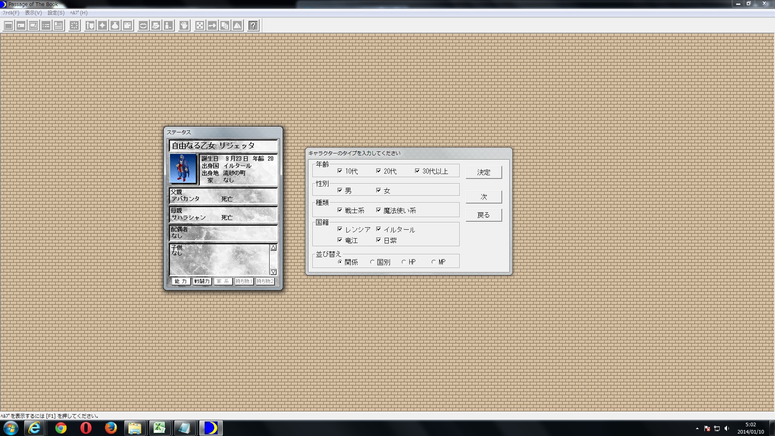The image size is (775, 436).
Task: Click the four-point star toolbar icon
Action: pos(103,26)
